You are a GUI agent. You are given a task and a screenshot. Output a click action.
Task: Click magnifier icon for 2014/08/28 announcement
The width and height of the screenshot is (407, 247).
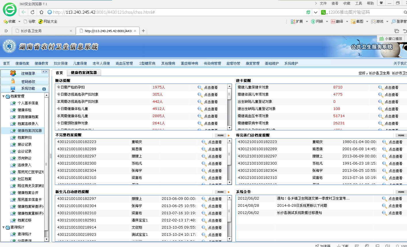(x=385, y=206)
